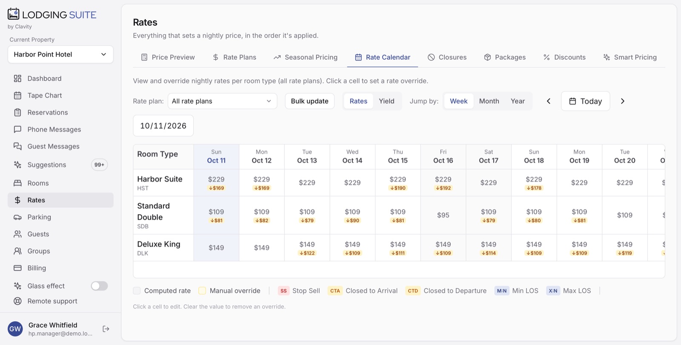Open Billing card icon

tap(17, 268)
